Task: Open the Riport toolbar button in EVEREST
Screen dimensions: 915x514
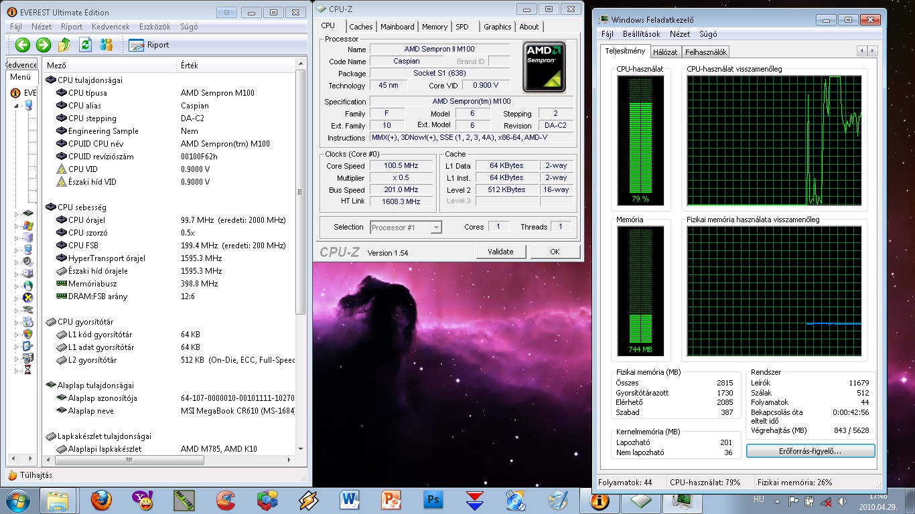Action: coord(149,45)
